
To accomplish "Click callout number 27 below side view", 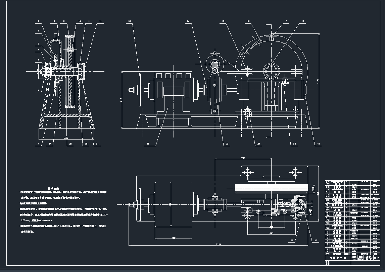I will click(50, 144).
